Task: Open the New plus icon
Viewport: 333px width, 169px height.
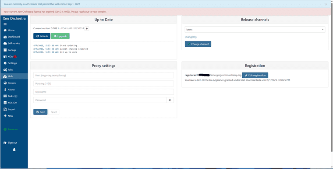Action: click(5, 116)
